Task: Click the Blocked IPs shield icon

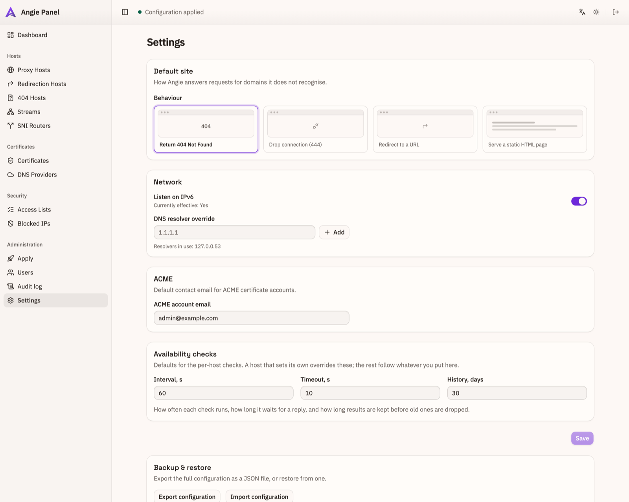Action: coord(11,224)
